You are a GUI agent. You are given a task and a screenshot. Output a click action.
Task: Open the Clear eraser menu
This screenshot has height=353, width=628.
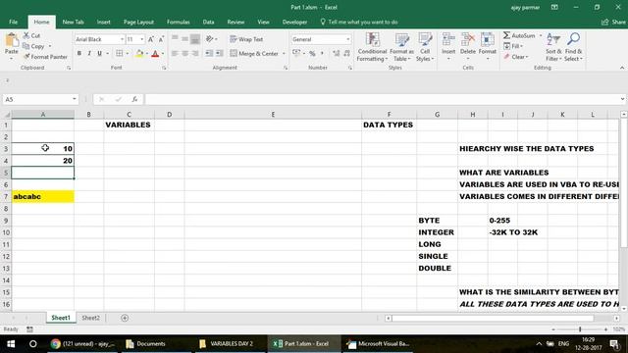pyautogui.click(x=516, y=57)
